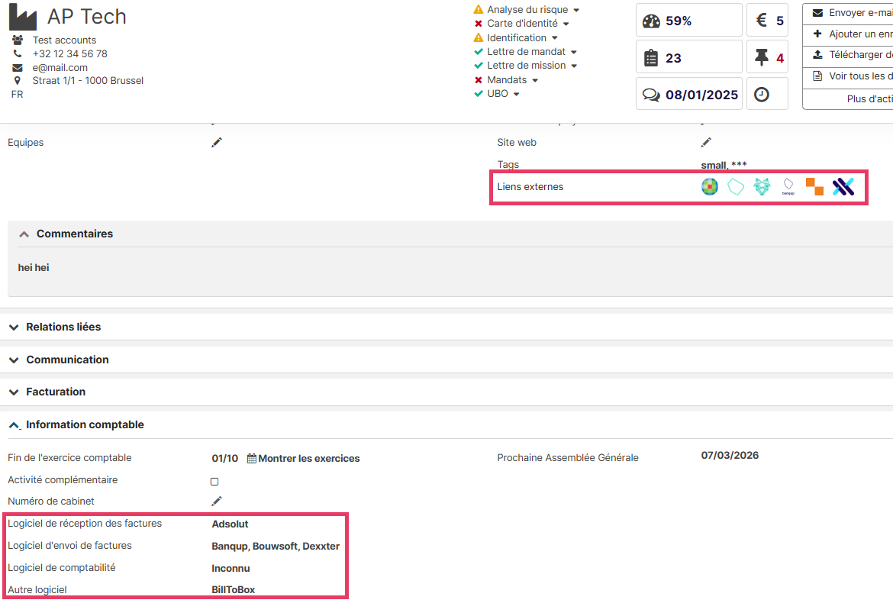Open the Plus d'actions menu

pos(849,98)
